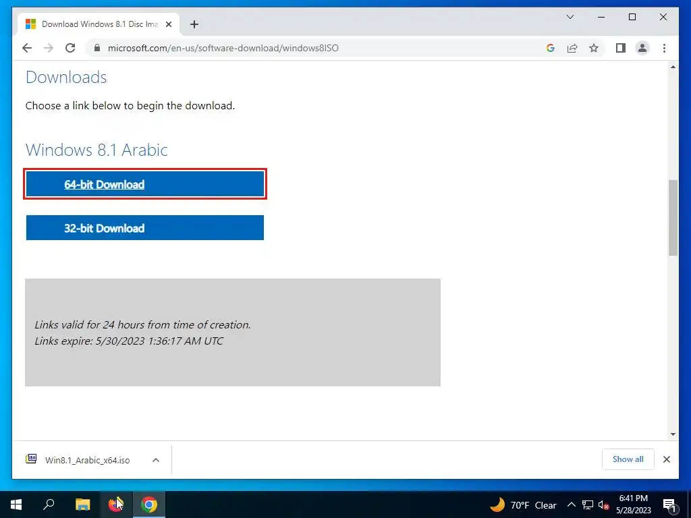Click the 32-bit Download button

click(145, 228)
